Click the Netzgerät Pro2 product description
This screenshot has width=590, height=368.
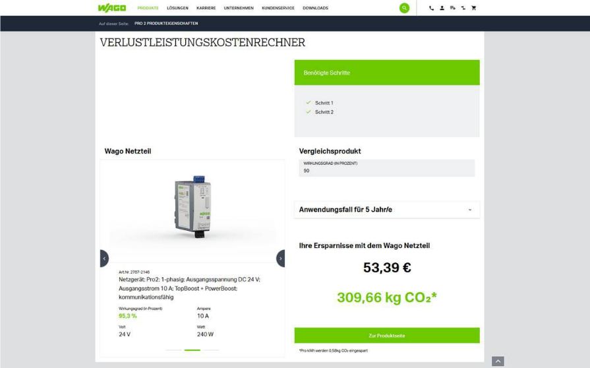coord(190,288)
